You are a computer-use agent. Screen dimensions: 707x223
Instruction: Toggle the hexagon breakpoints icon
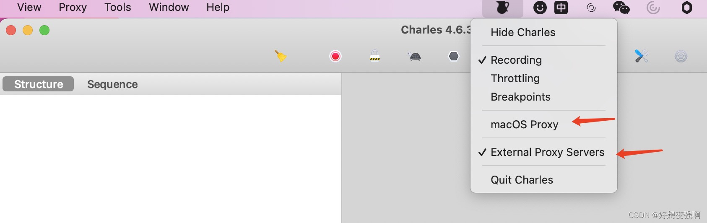454,56
